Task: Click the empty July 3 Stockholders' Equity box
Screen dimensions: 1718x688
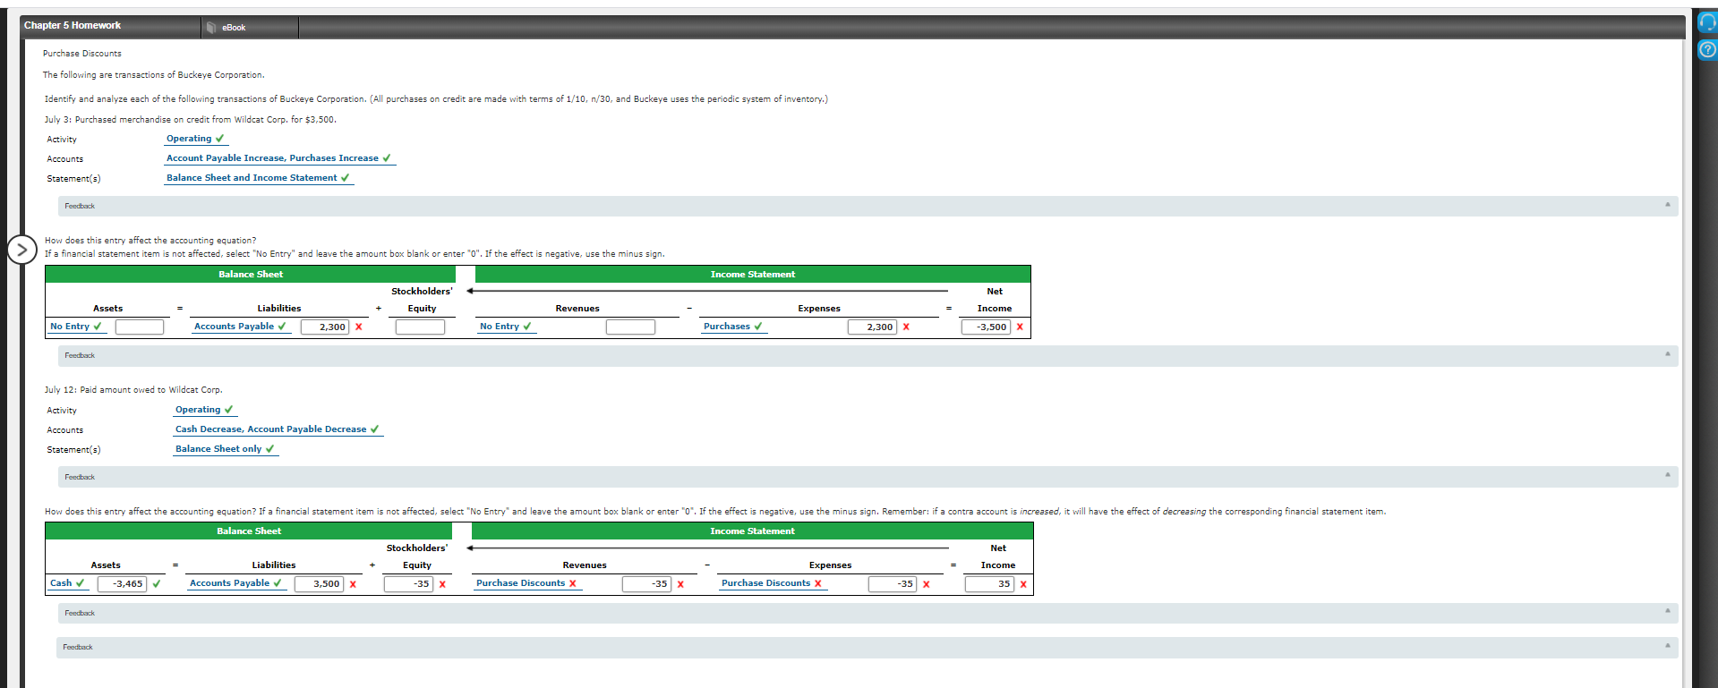Action: (x=421, y=327)
